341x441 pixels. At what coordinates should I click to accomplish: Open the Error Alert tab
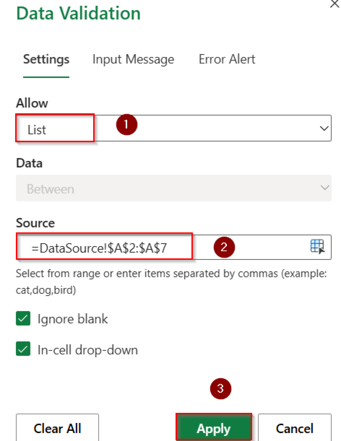227,59
